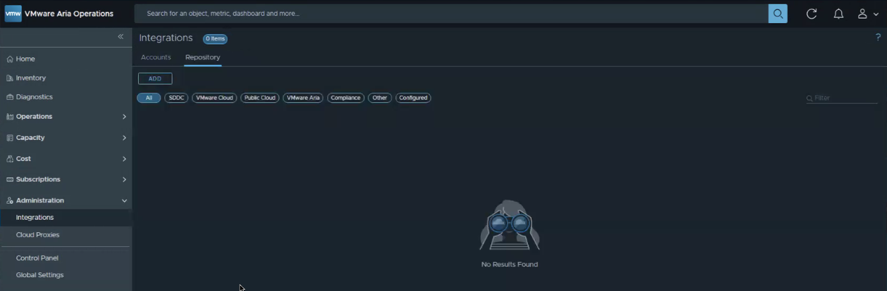Click the VMware logo icon
Screen dimensions: 887x291
click(x=13, y=14)
